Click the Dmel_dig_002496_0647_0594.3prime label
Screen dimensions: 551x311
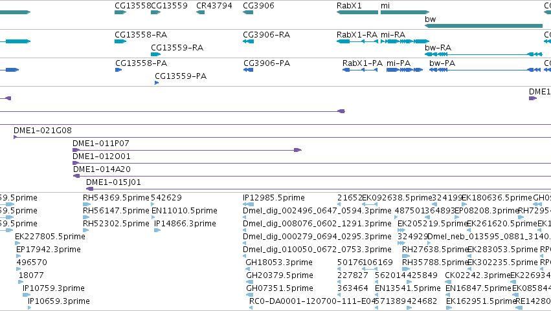[x=317, y=211]
